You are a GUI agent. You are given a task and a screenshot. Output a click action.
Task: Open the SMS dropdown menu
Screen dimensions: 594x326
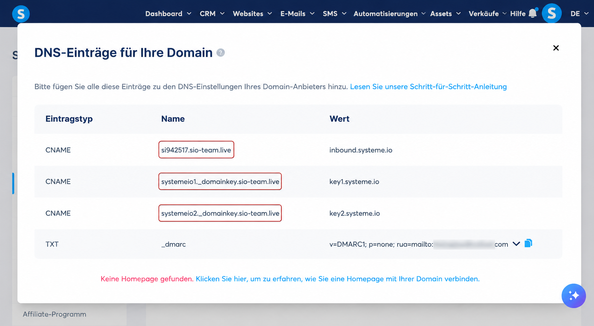tap(335, 14)
